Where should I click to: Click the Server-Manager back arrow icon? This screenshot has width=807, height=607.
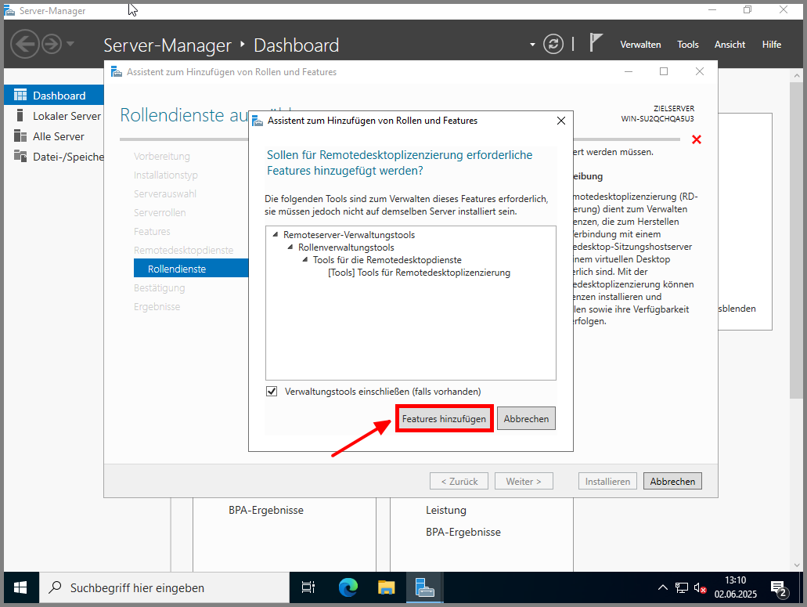[25, 44]
